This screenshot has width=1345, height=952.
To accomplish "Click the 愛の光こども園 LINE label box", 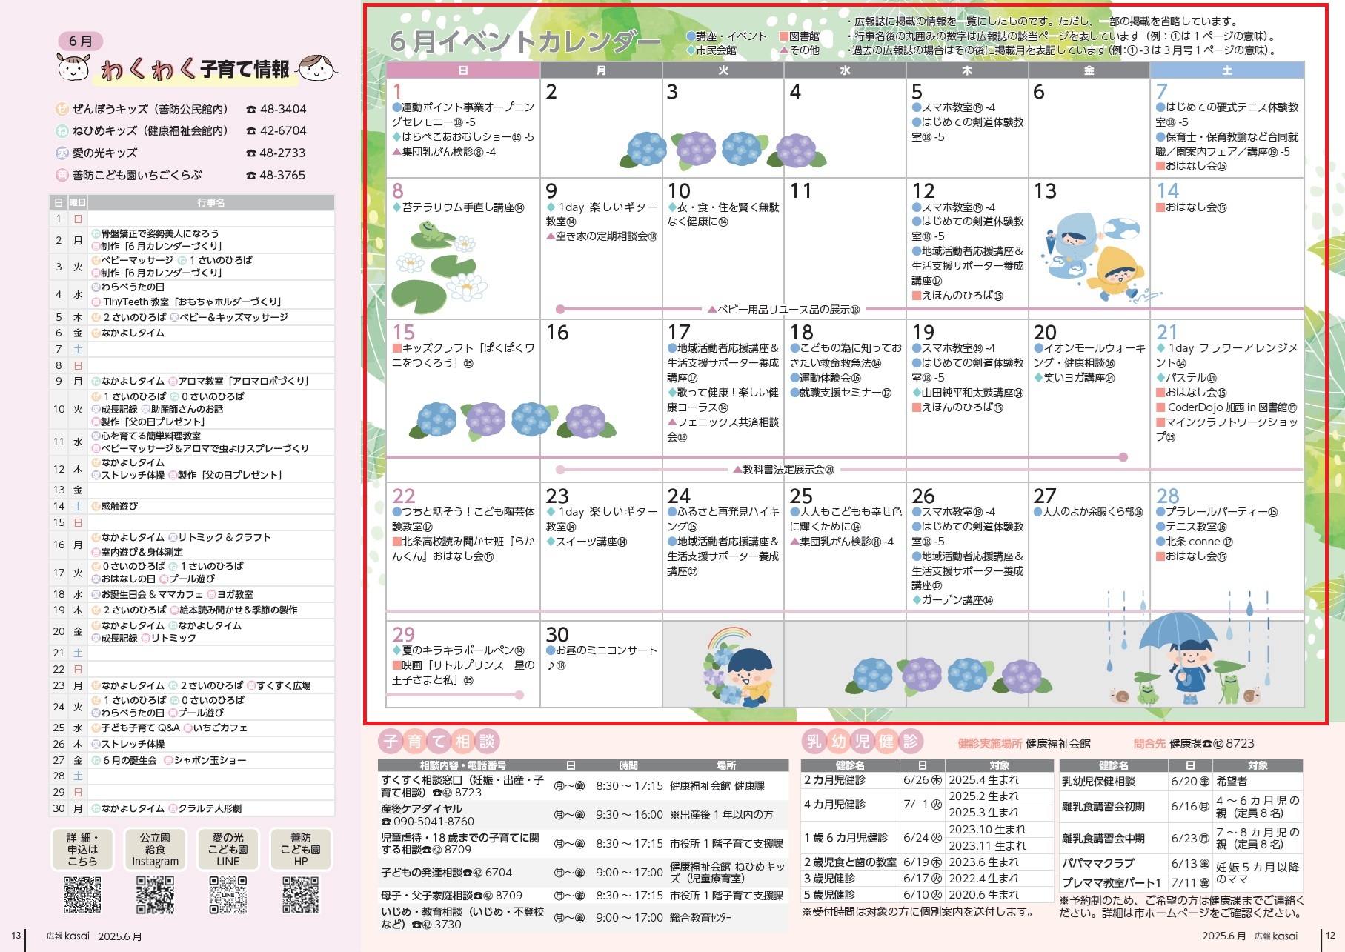I will 228,849.
